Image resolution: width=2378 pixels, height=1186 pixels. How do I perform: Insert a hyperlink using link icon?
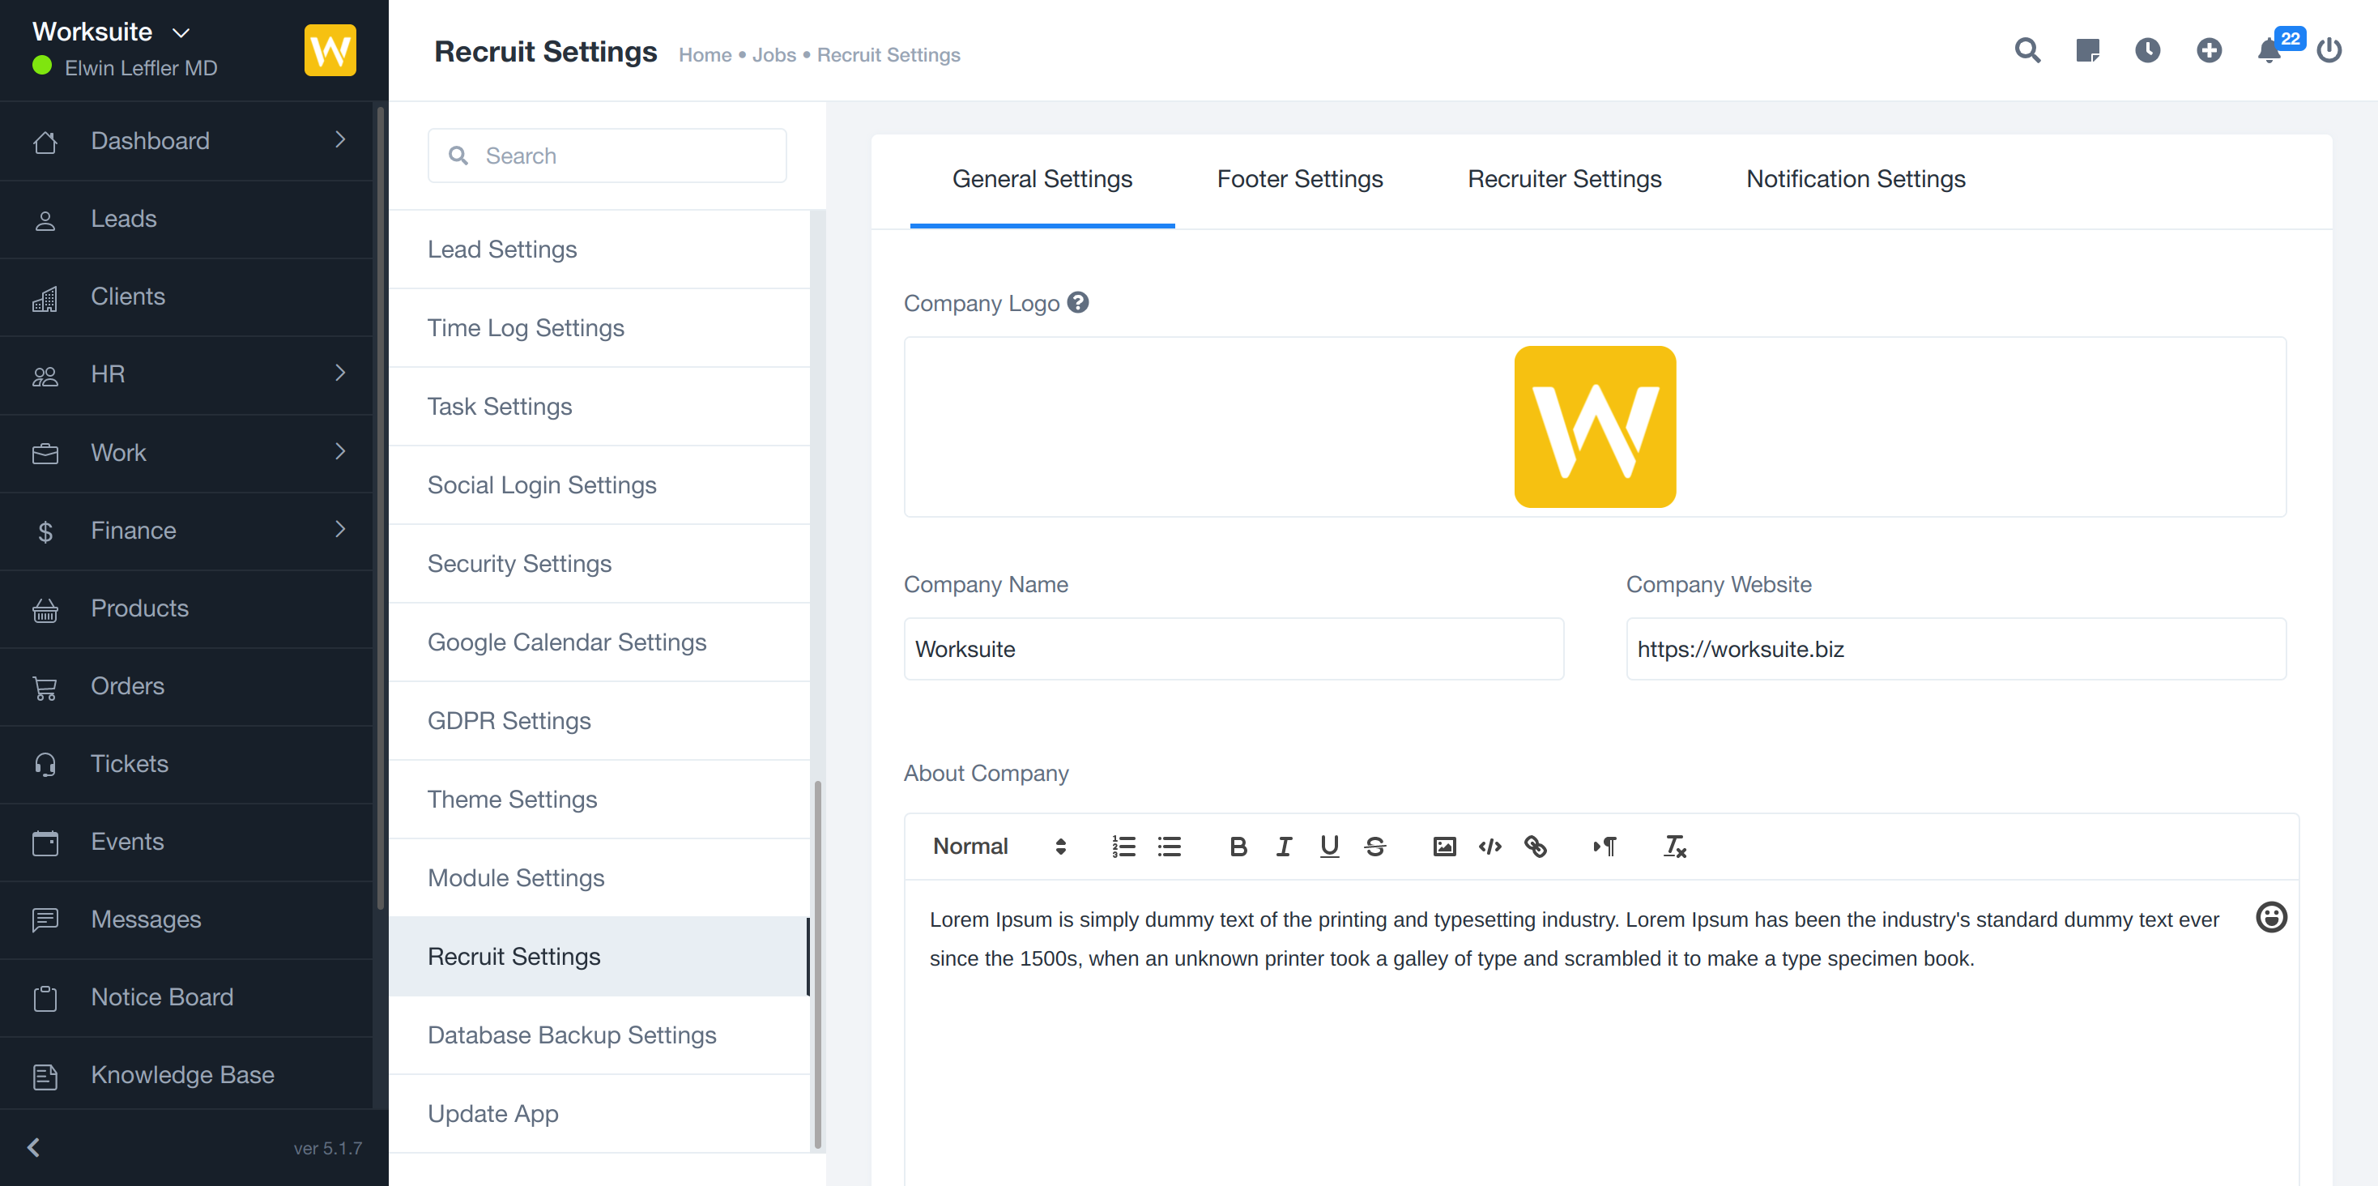(1535, 846)
